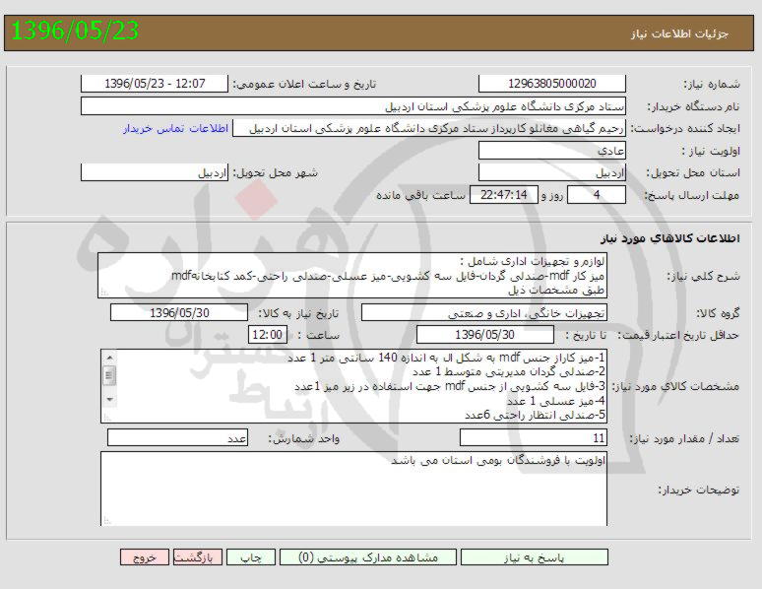Viewport: 762px width, 589px height.
Task: Click the label مشخصات کالای مورد نیاز
Action: 675,387
